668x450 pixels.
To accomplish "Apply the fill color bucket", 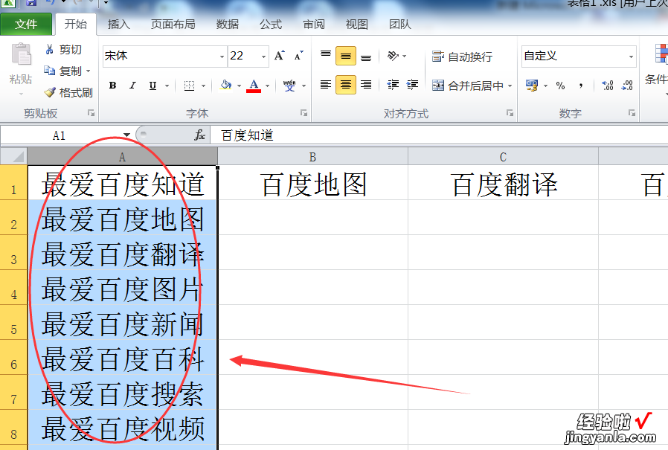I will tap(226, 86).
